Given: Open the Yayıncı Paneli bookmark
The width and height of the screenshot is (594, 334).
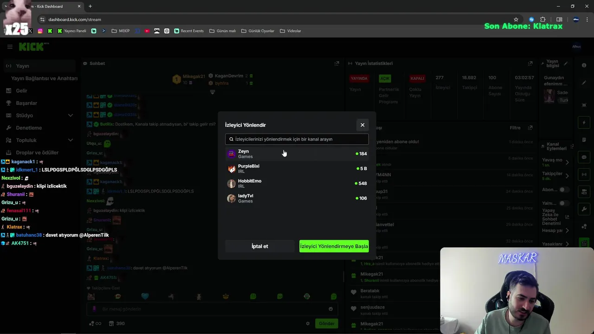Looking at the screenshot, I should tap(71, 31).
